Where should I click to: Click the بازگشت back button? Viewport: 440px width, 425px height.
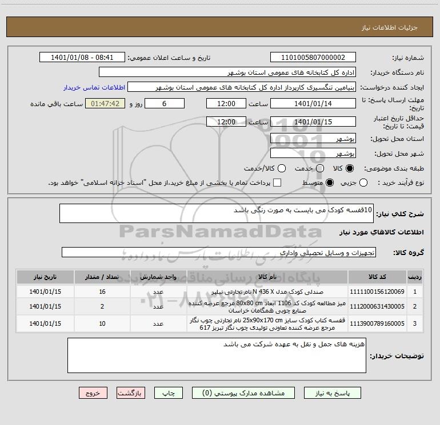click(x=131, y=393)
